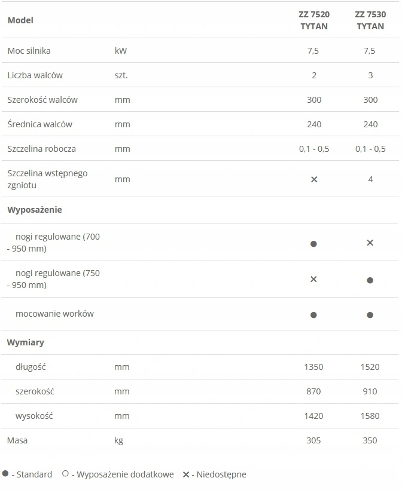Click the długość value 1520 for ZZ 7530

[370, 367]
